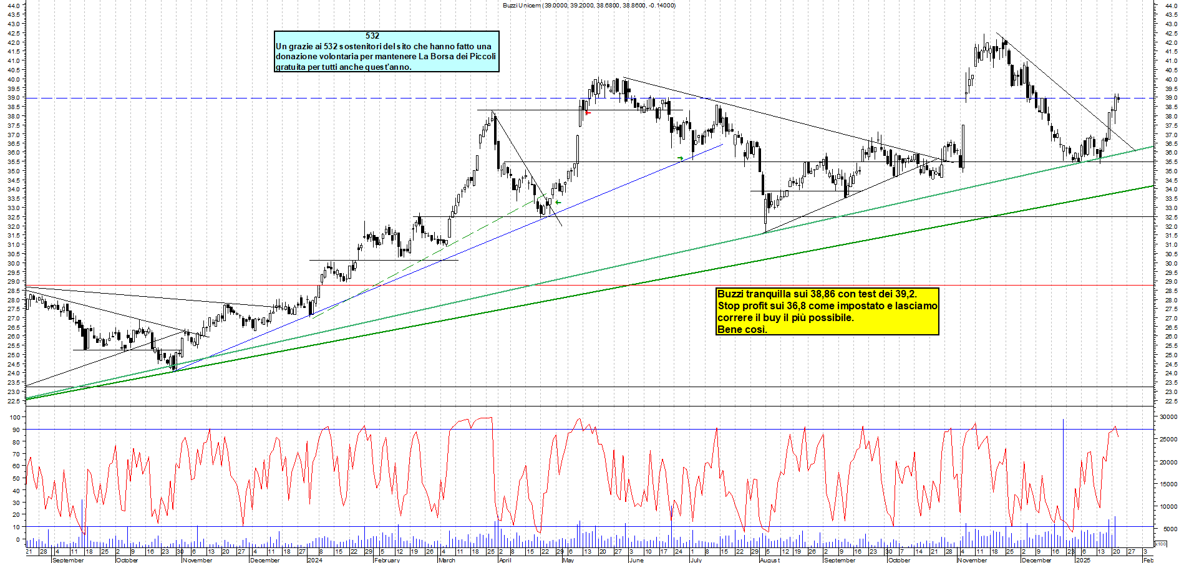Click the "Bene così." text in yellow box
The width and height of the screenshot is (1179, 563).
coord(742,329)
